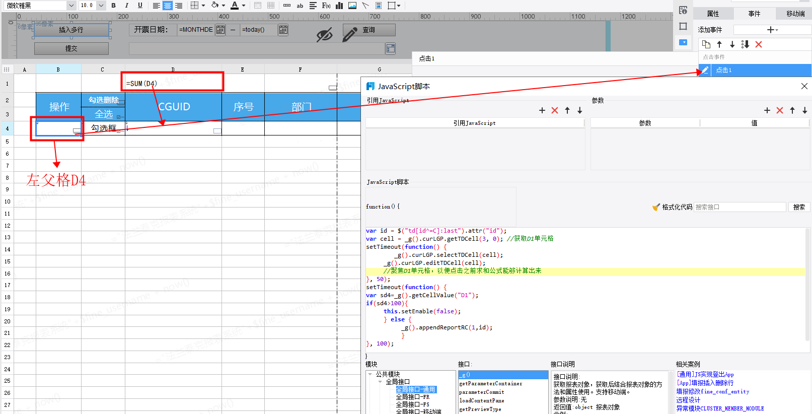Select 全局接口-FR tree item
Viewport: 812px width, 414px height.
pyautogui.click(x=412, y=397)
